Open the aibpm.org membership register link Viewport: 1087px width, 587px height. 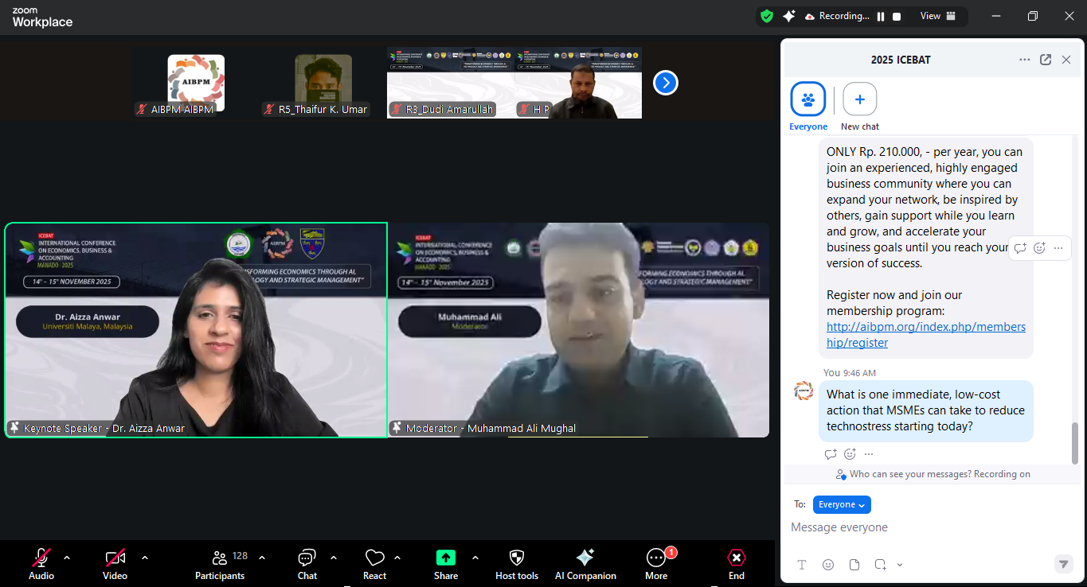pos(925,335)
